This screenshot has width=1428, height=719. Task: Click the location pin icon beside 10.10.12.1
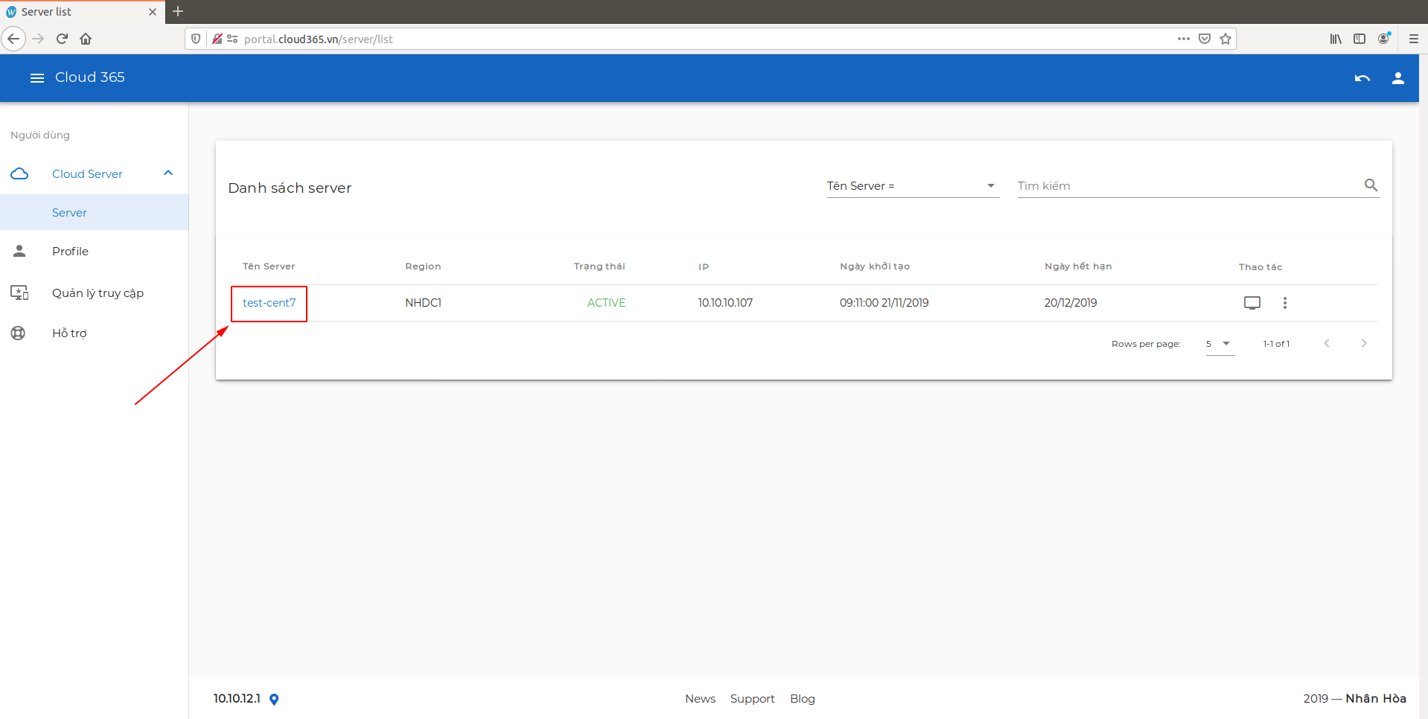pyautogui.click(x=274, y=699)
